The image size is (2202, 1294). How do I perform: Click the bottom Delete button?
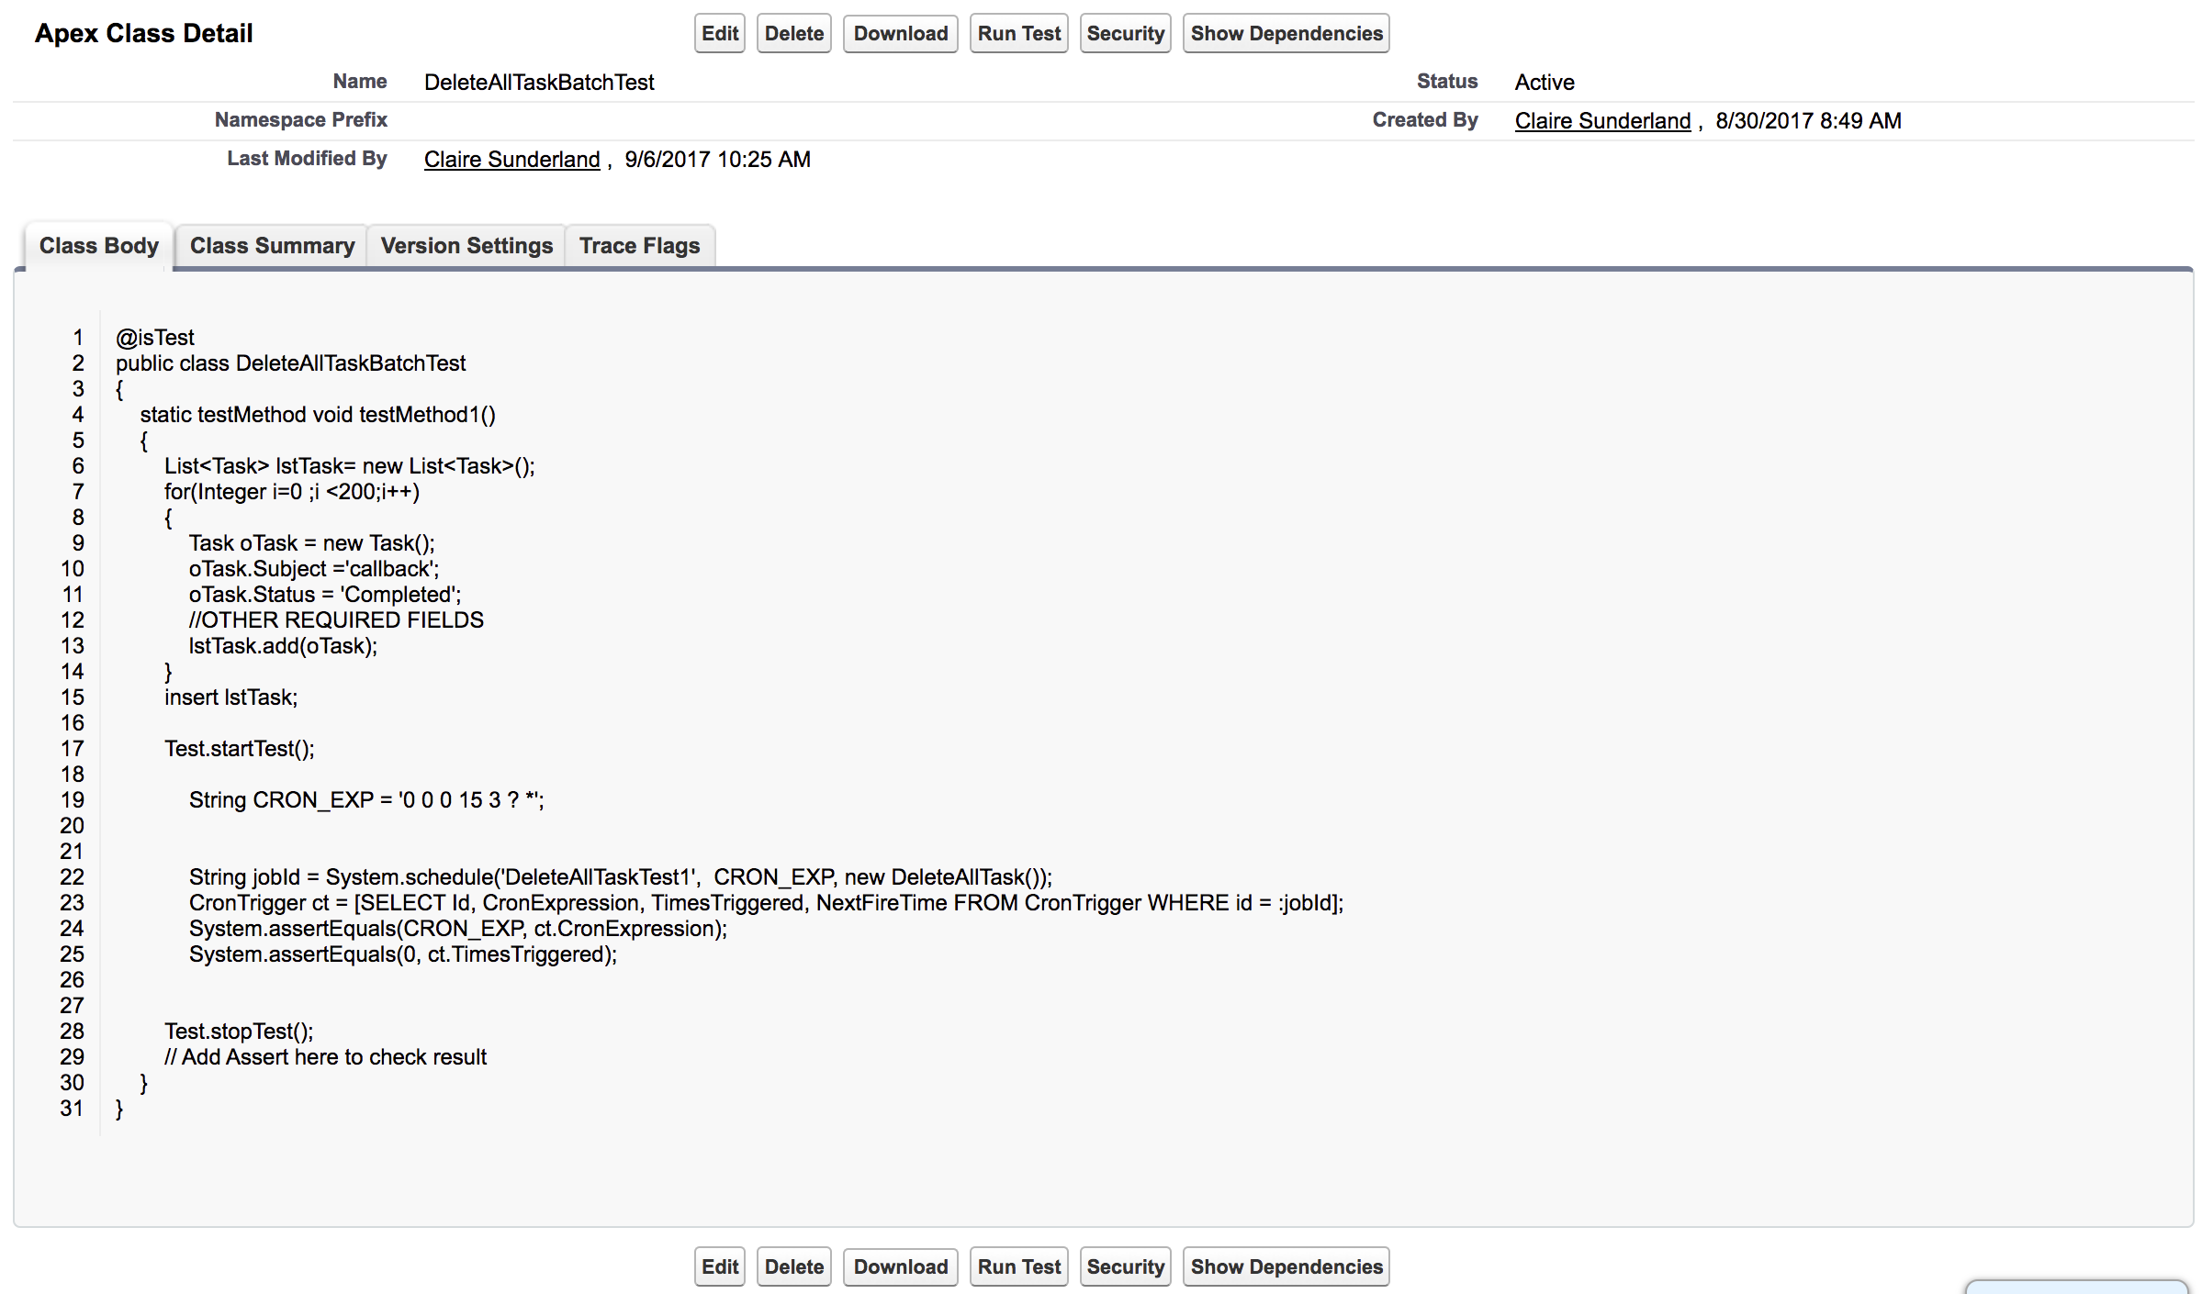(793, 1266)
